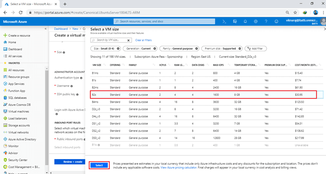Open Virtual networks from favorites
This screenshot has width=326, height=174.
[16, 132]
